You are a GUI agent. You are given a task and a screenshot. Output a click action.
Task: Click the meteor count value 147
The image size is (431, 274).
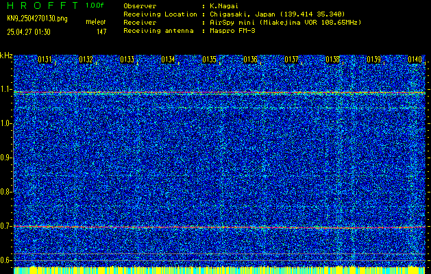(x=101, y=32)
